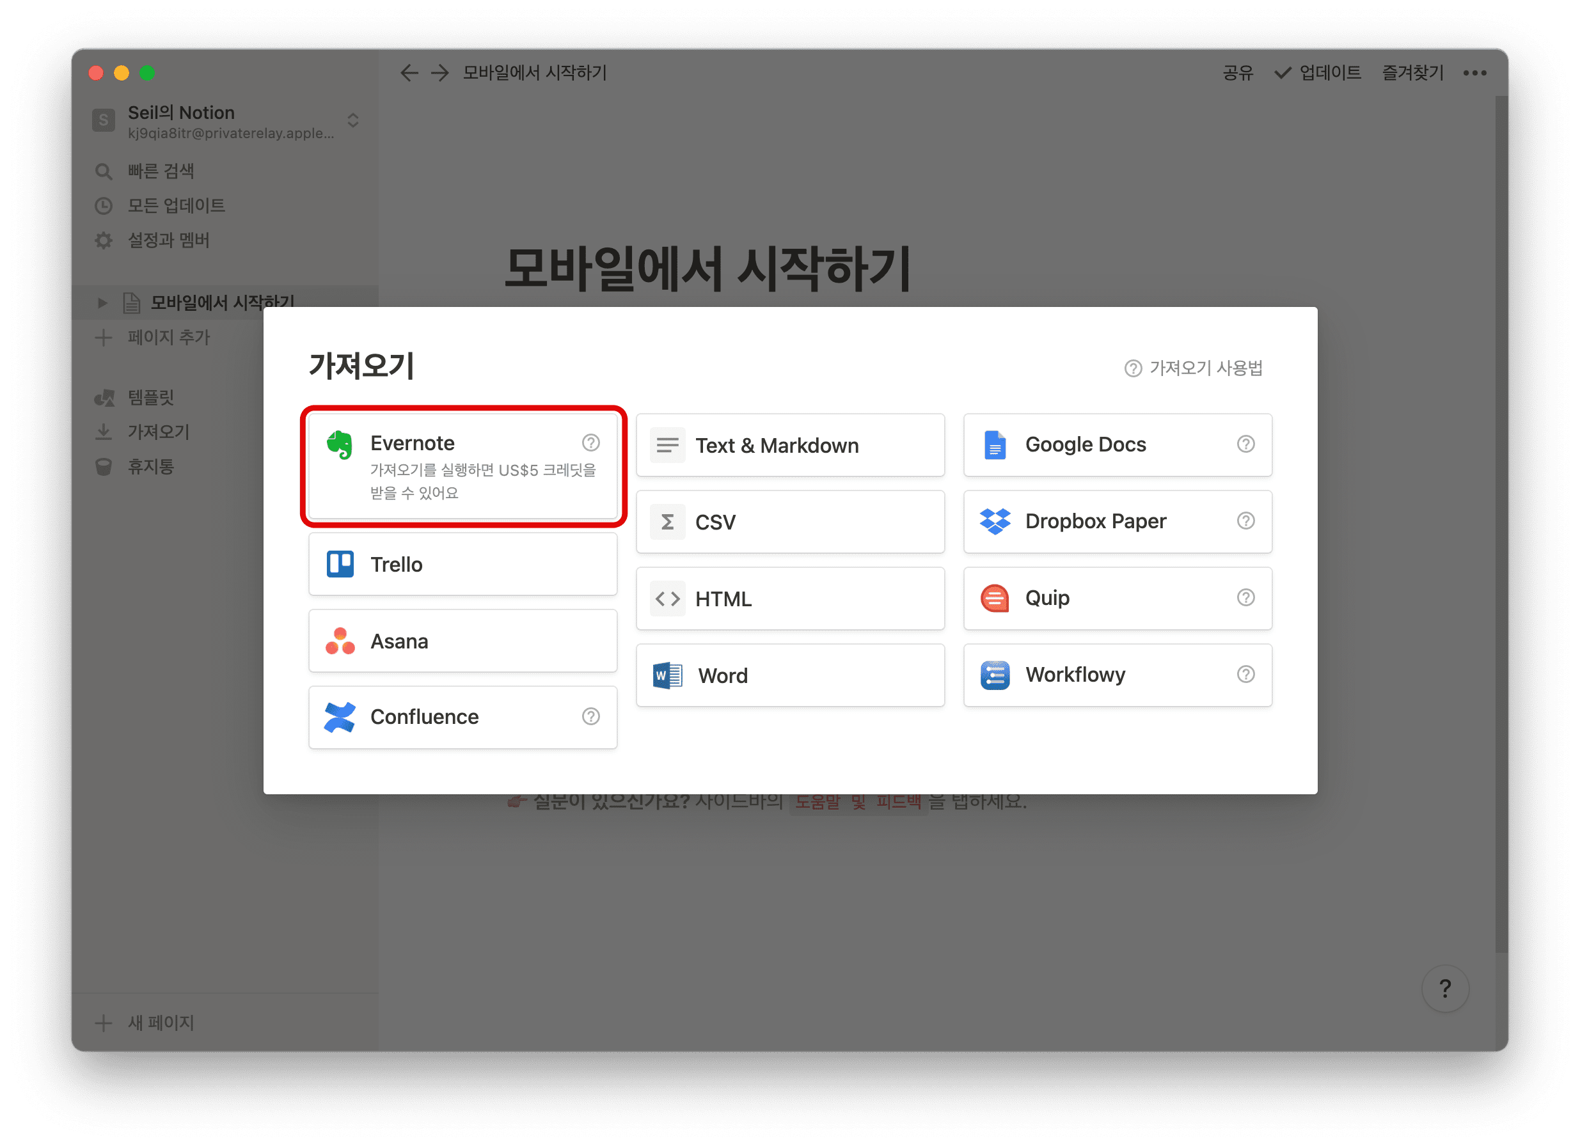Open 가져오기 사용법 help link
1580x1146 pixels.
click(1191, 367)
